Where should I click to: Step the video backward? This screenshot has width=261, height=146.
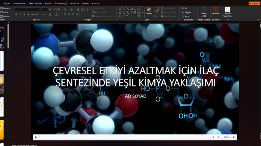[213, 137]
